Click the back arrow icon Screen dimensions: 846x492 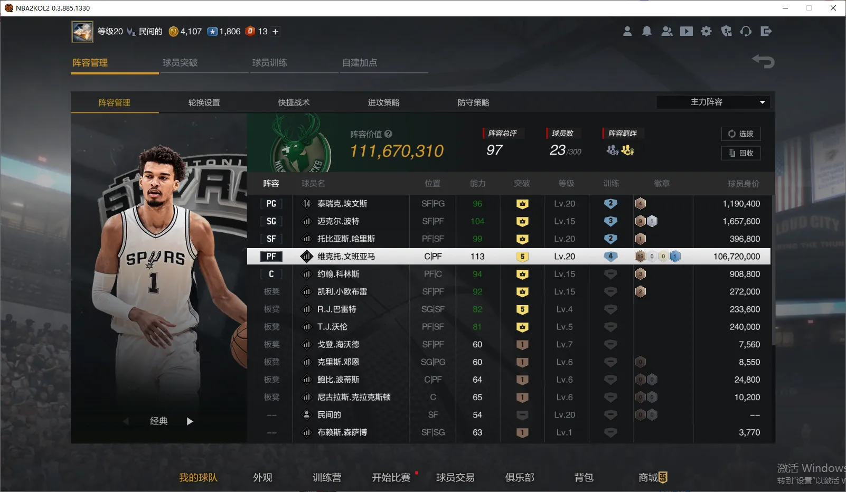point(763,61)
